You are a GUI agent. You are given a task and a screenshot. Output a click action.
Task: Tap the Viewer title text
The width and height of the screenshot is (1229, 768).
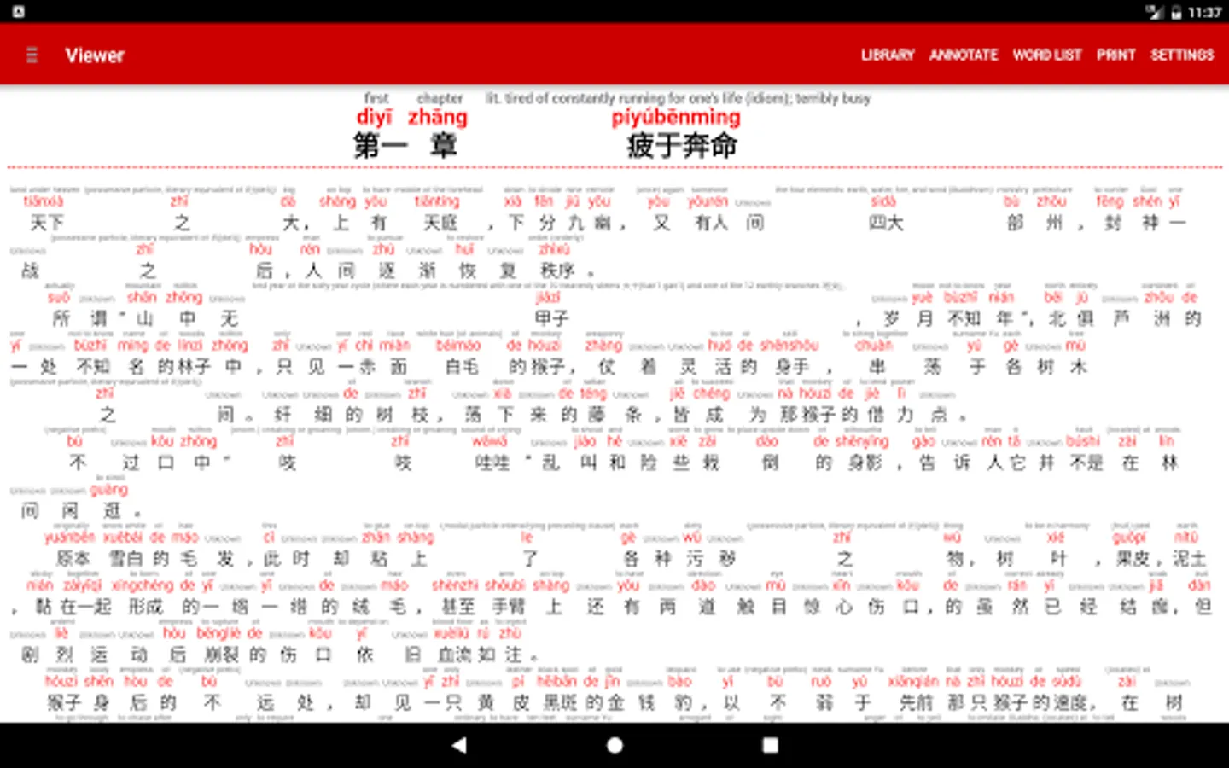95,55
